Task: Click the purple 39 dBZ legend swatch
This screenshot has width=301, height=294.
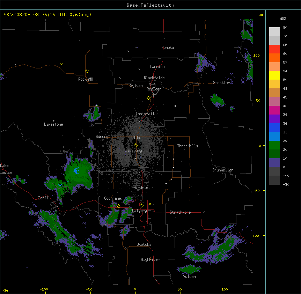Action: pyautogui.click(x=274, y=119)
